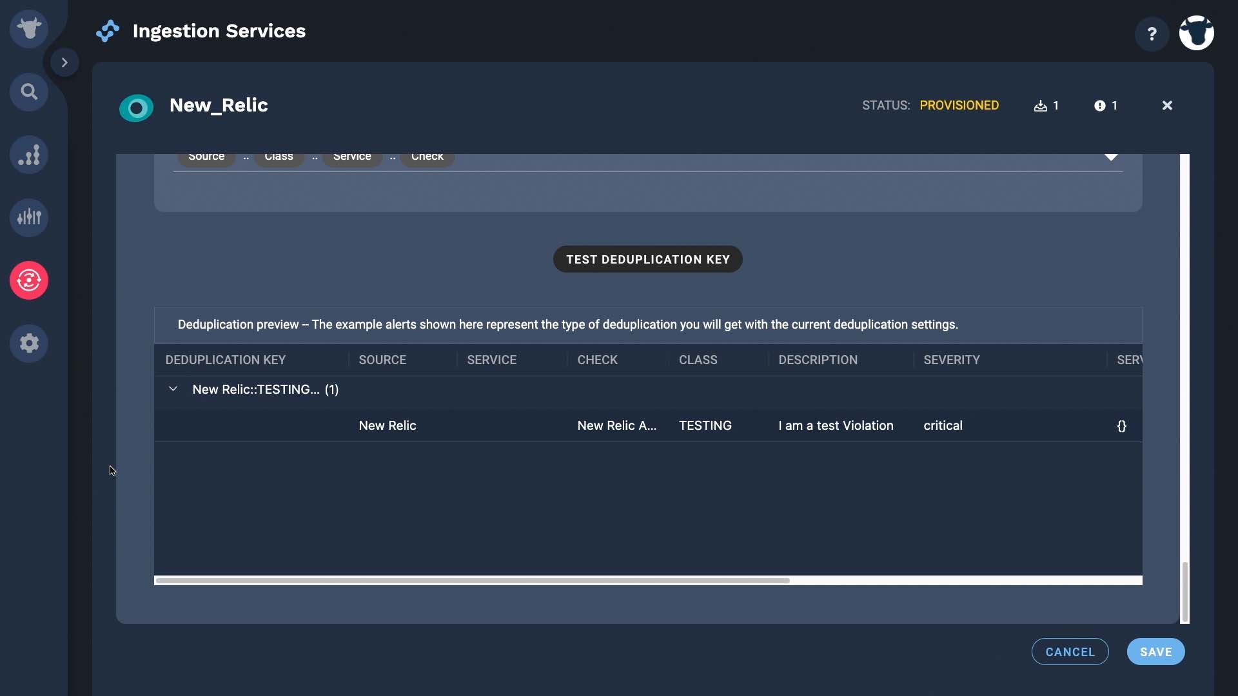This screenshot has width=1238, height=696.
Task: Click the Ingestion Services header icon
Action: 108,31
